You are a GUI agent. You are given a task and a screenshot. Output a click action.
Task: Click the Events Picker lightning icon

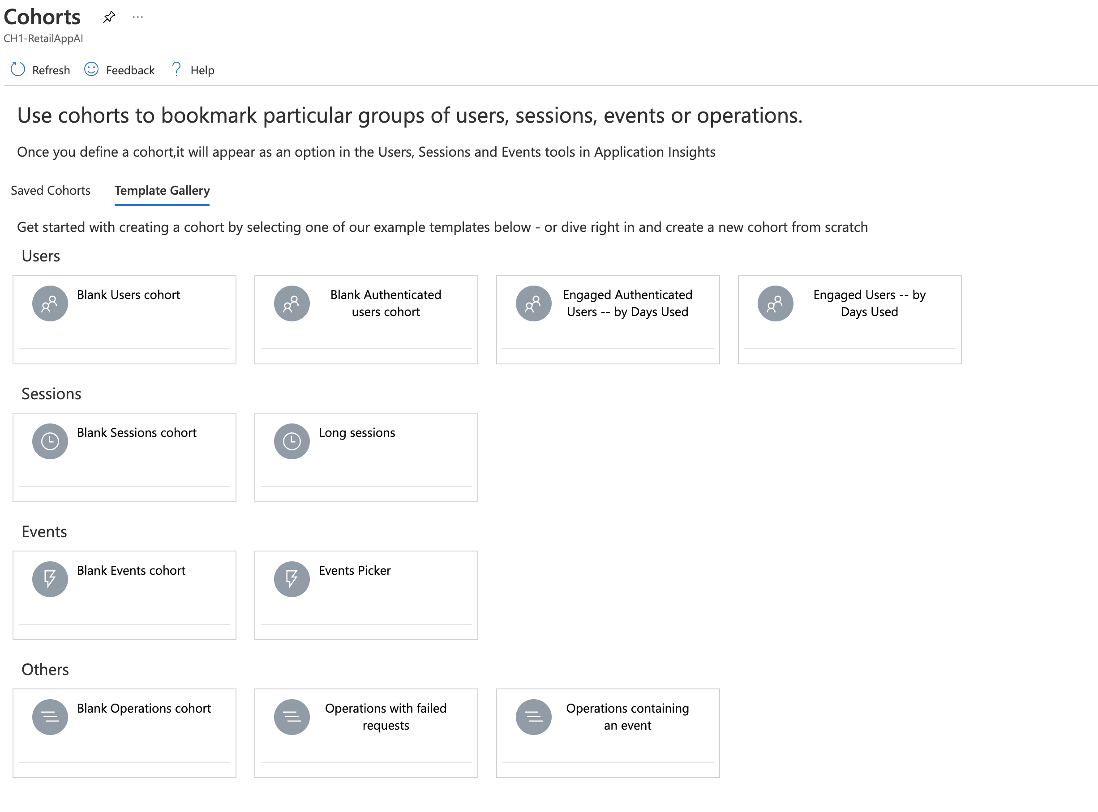292,579
